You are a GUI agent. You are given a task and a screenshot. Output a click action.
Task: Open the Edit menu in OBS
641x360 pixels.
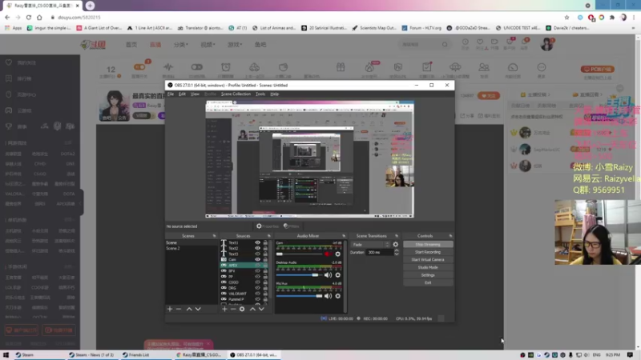(182, 94)
